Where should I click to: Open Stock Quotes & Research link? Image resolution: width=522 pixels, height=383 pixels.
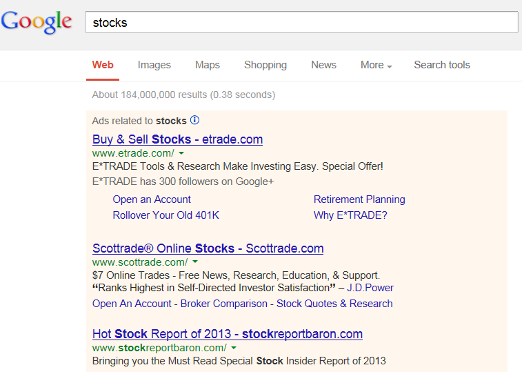click(x=334, y=304)
